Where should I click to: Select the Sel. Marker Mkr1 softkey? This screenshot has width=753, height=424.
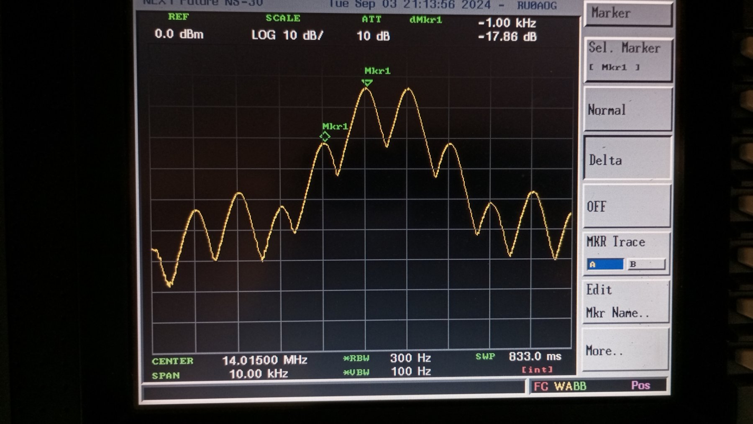[628, 59]
